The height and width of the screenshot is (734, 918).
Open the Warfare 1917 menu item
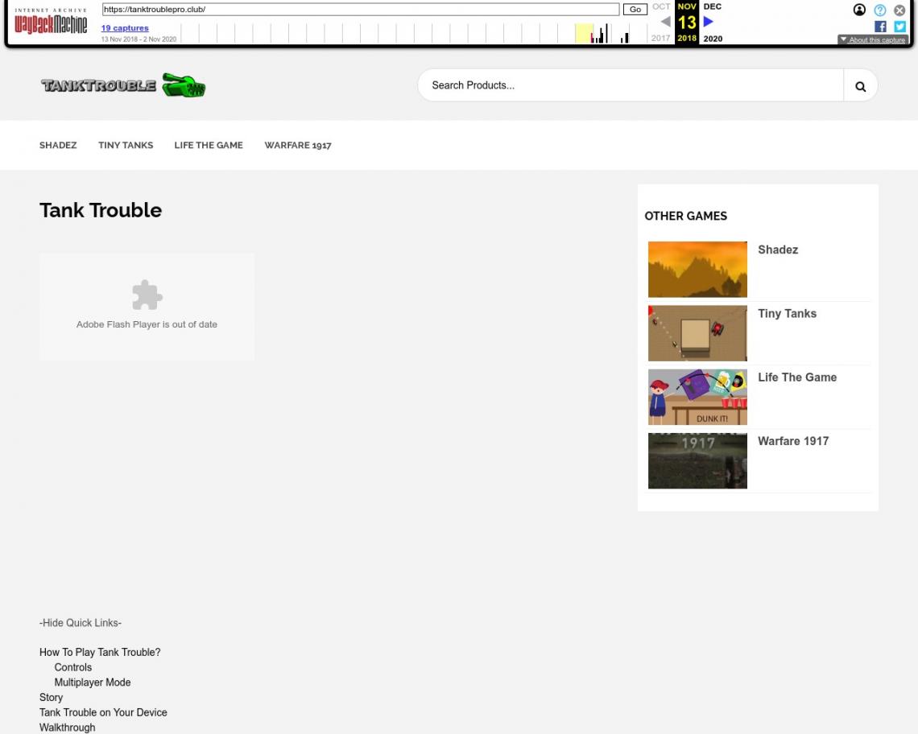pos(298,146)
